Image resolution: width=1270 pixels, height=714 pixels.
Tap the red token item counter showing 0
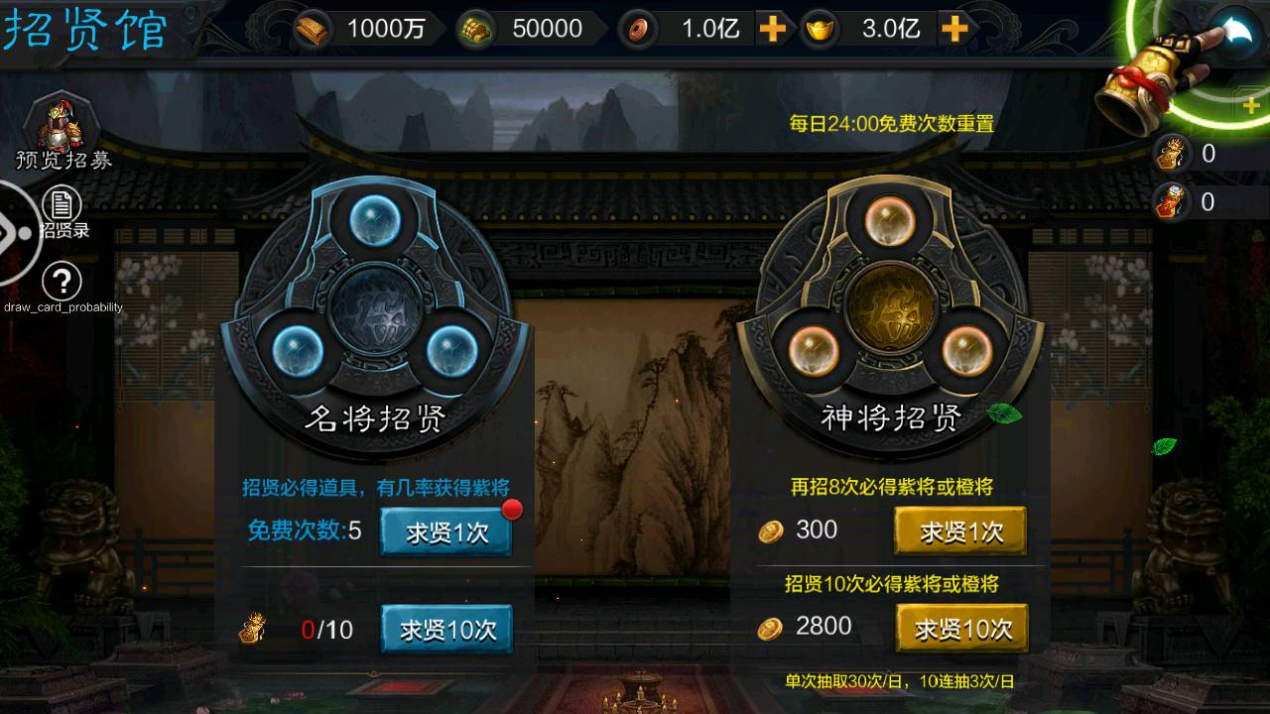coord(1187,202)
